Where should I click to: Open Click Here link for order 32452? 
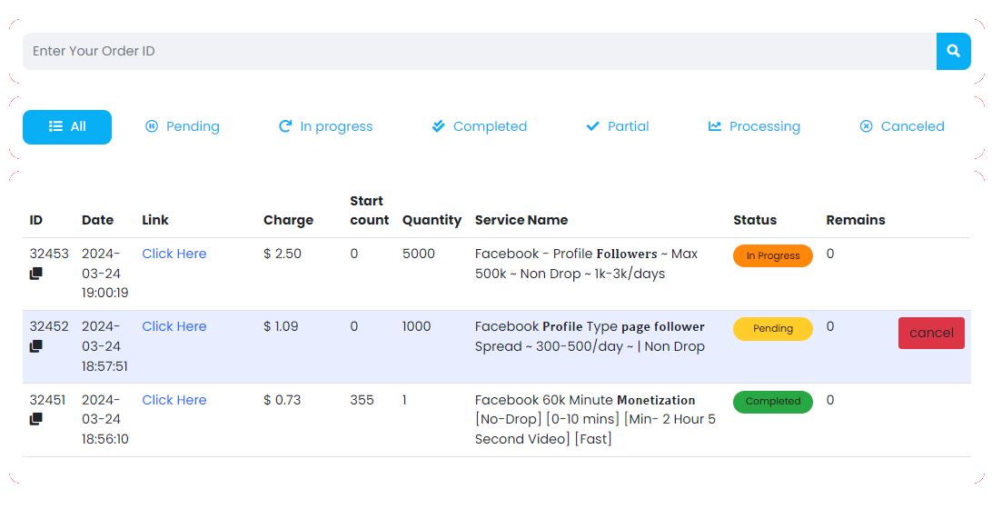click(x=174, y=326)
